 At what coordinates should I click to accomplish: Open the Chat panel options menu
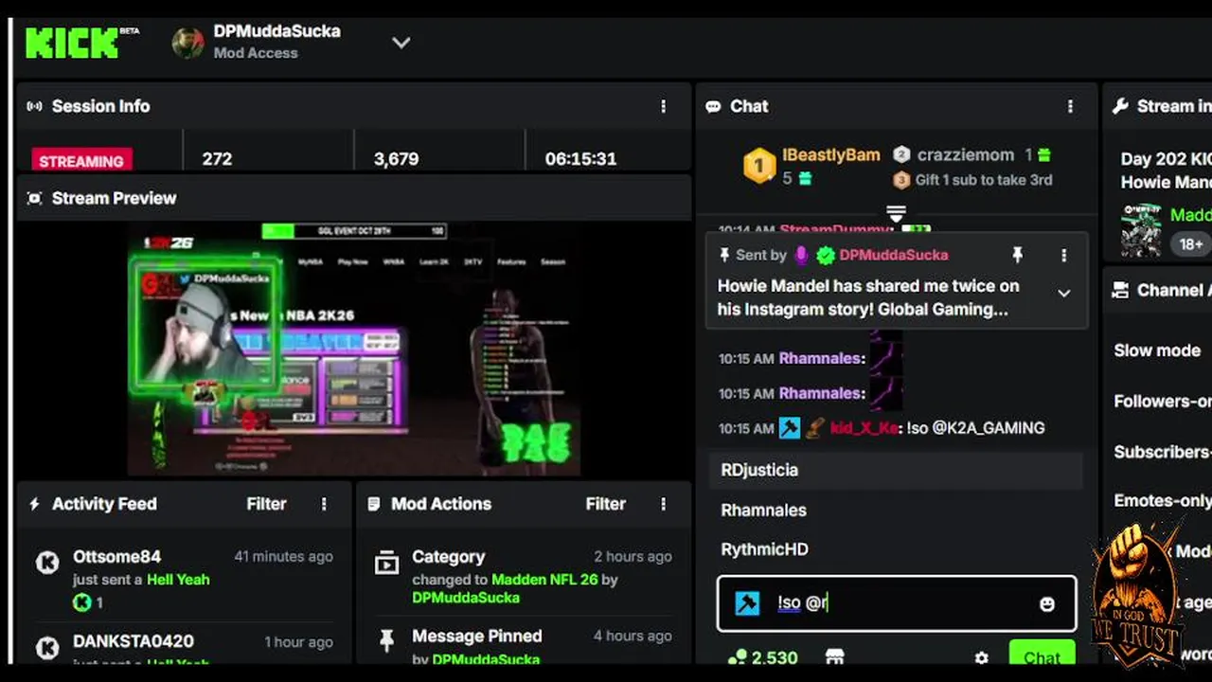click(1070, 106)
